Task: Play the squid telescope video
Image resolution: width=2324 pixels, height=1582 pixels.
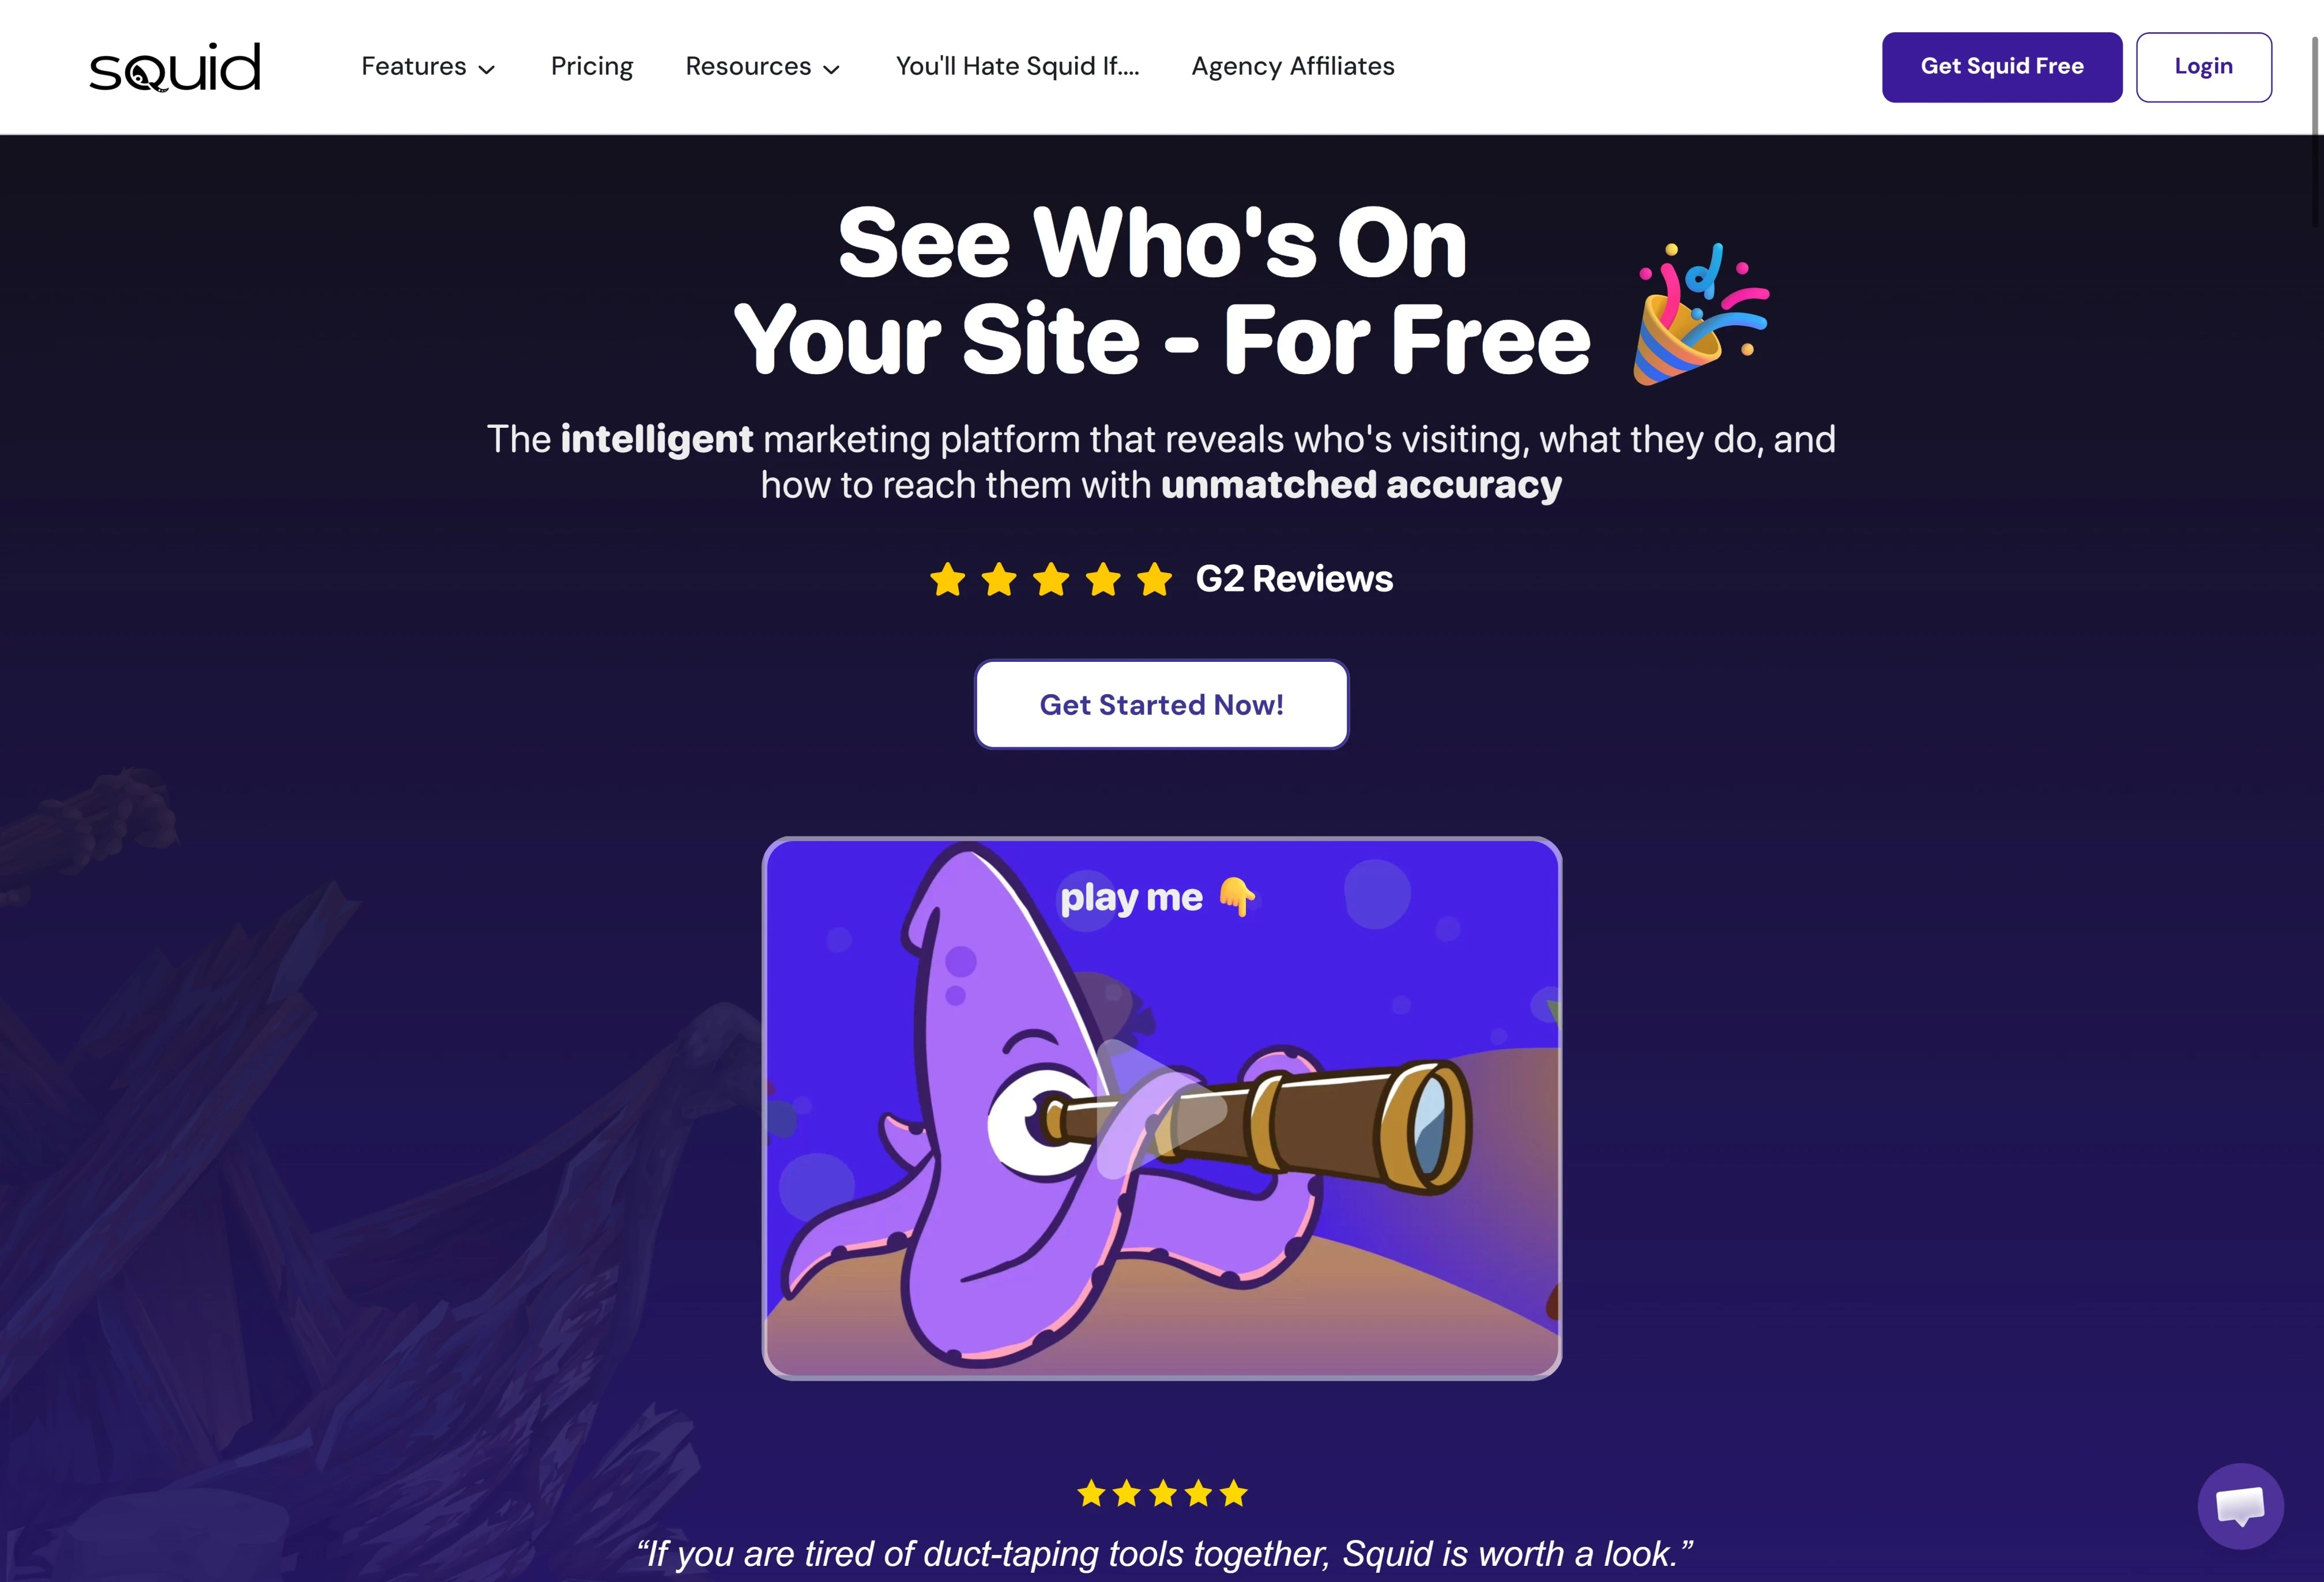Action: coord(1161,1108)
